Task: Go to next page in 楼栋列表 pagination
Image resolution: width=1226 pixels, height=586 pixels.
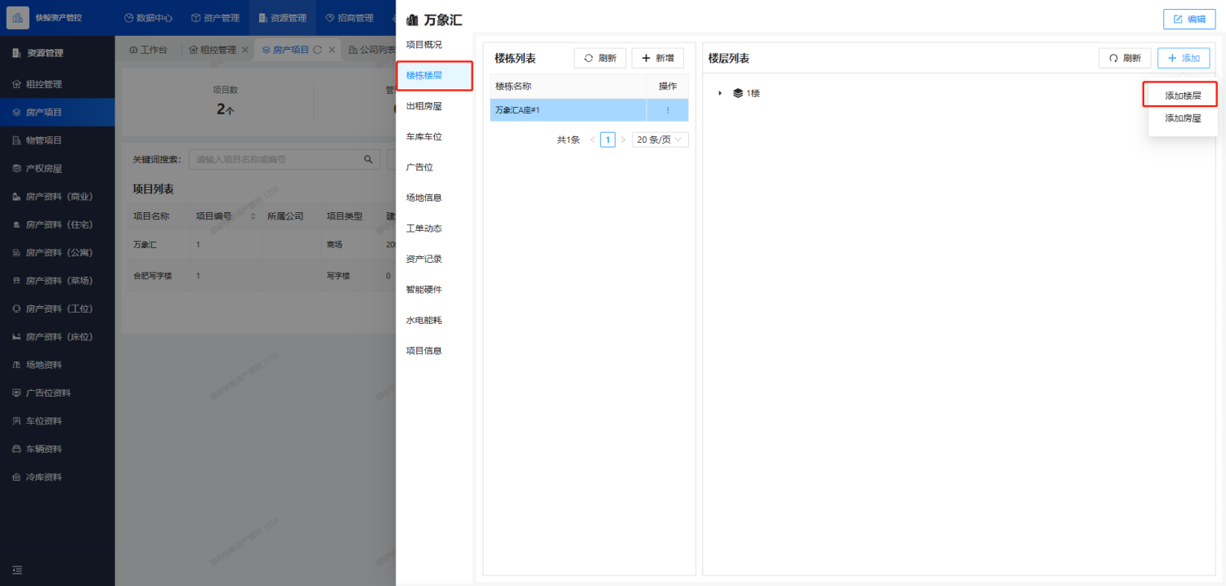Action: pyautogui.click(x=623, y=140)
